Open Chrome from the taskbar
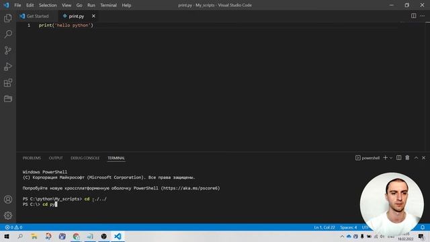 [76, 236]
